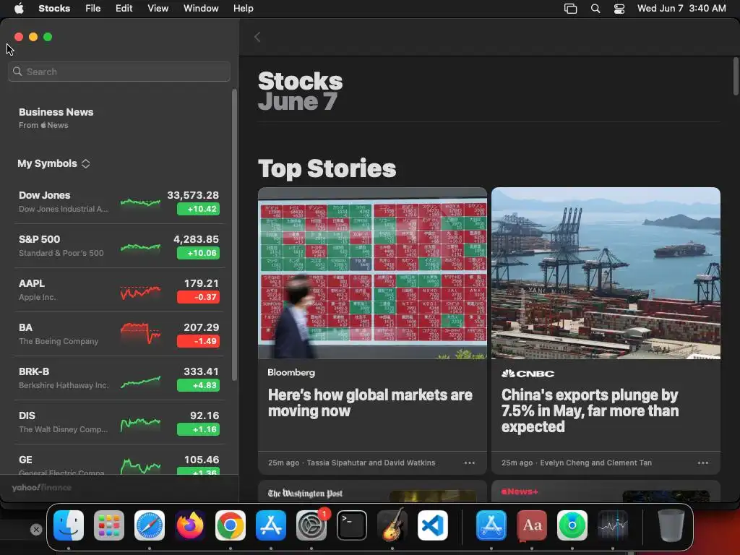Click the Dow Jones sparkline chart
Image resolution: width=740 pixels, height=555 pixels.
coord(140,202)
